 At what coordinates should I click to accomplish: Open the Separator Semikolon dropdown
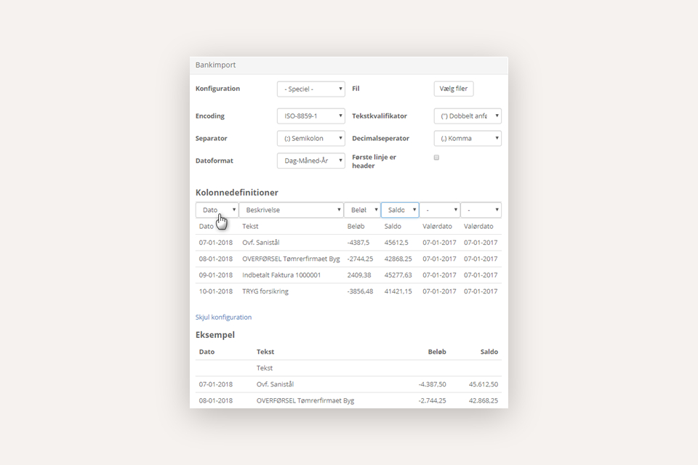[310, 138]
